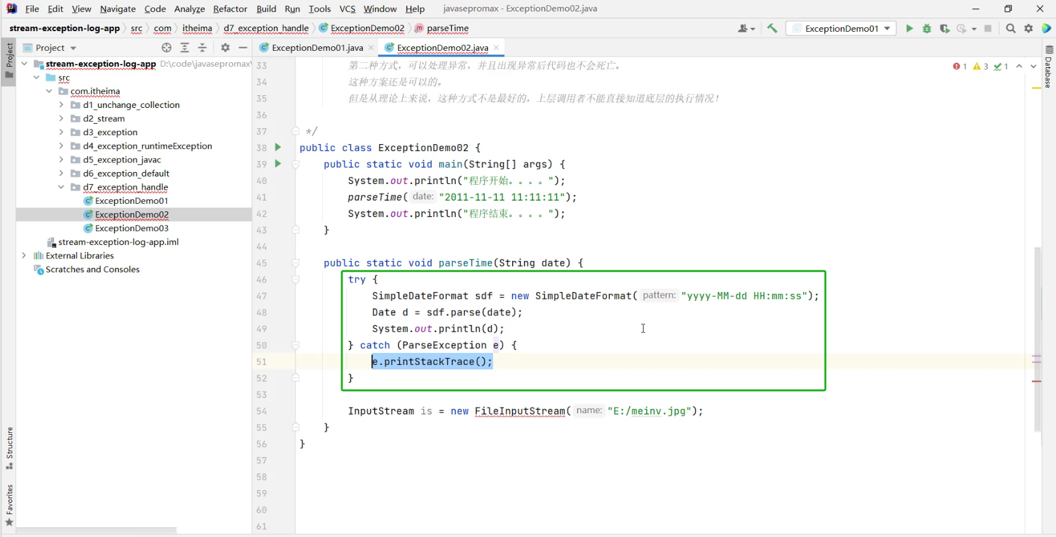Click the itheima breadcrumb
The image size is (1056, 537).
197,29
